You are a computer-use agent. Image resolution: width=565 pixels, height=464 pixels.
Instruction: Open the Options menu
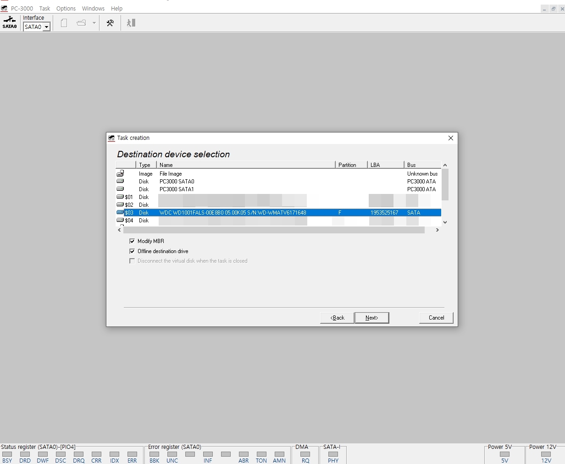66,8
